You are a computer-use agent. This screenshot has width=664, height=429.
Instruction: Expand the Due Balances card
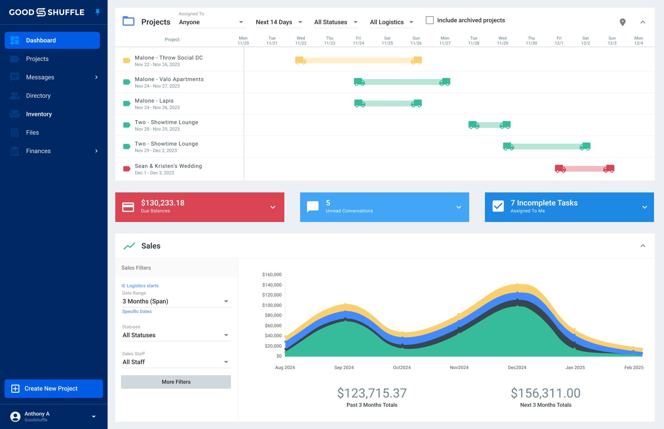click(273, 207)
